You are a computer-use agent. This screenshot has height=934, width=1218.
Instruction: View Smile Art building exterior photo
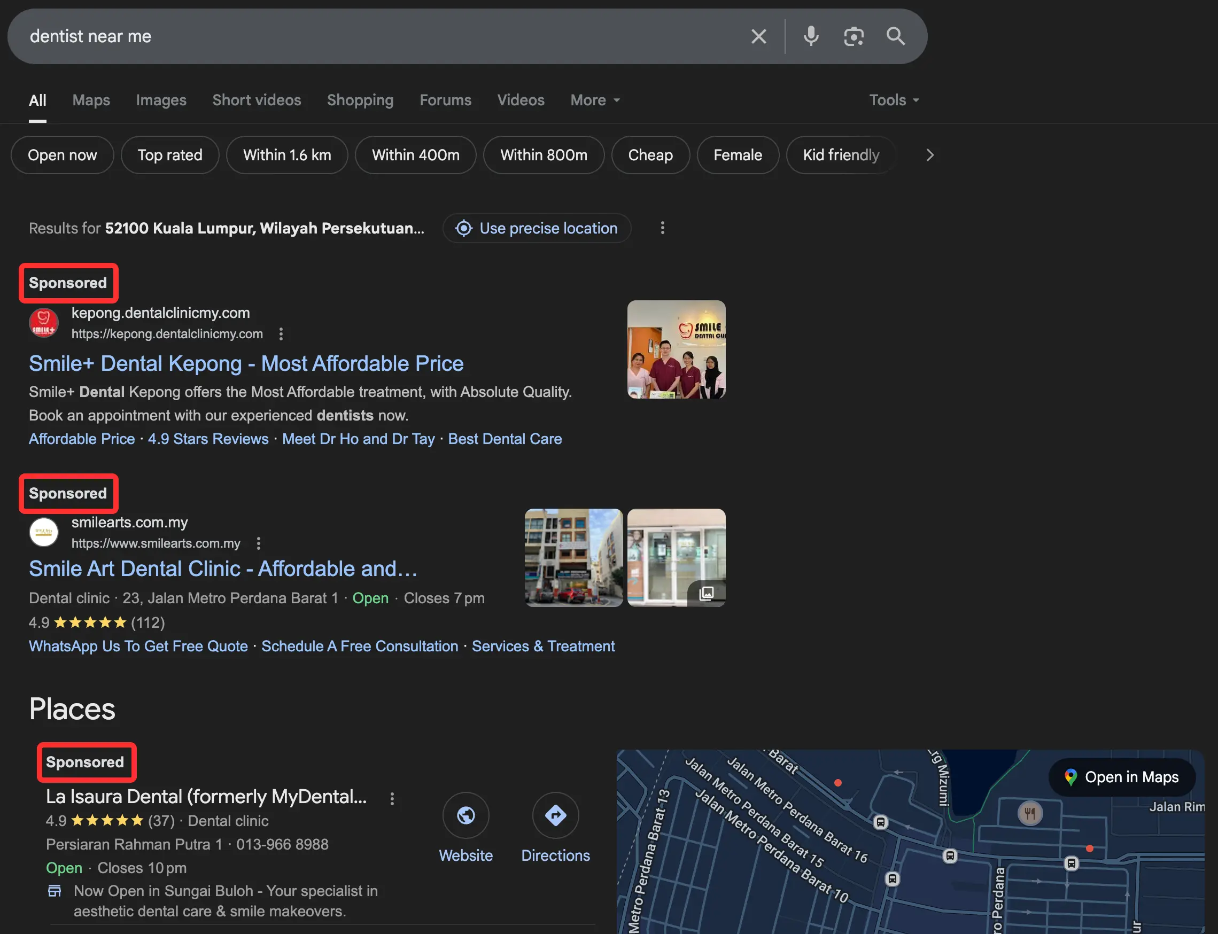point(573,558)
